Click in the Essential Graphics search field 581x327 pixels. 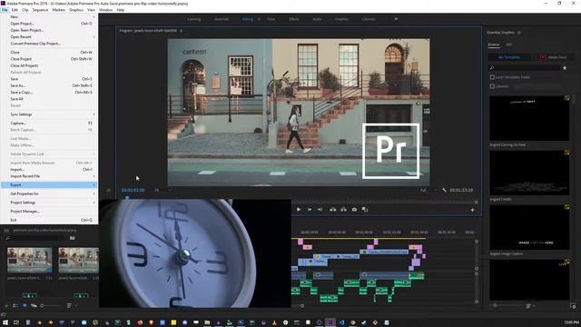pyautogui.click(x=525, y=68)
